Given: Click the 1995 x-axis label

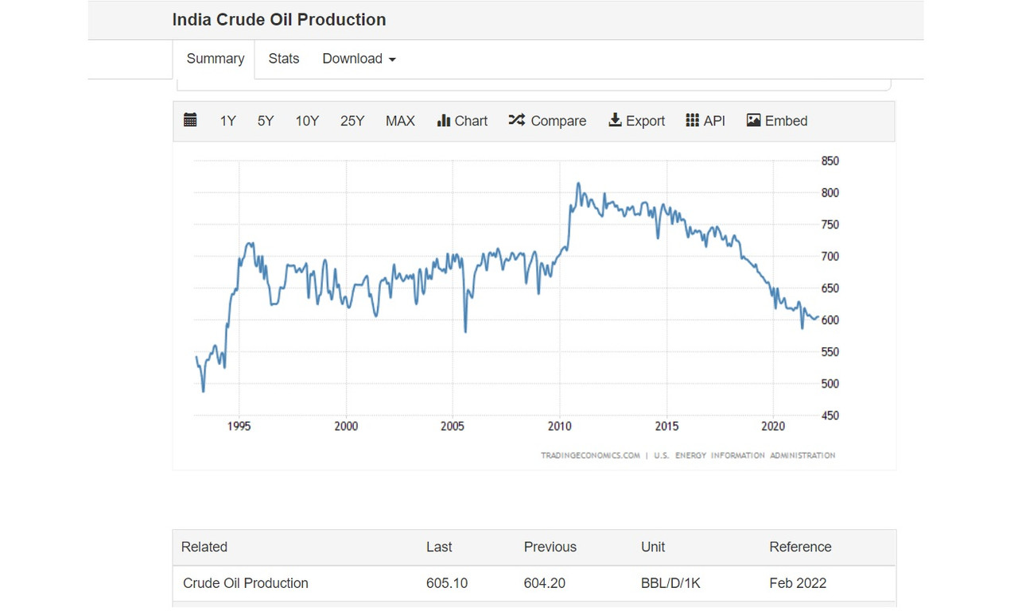Looking at the screenshot, I should 239,427.
